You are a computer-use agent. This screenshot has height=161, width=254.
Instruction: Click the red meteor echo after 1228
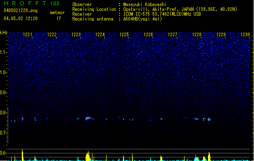pos(209,120)
